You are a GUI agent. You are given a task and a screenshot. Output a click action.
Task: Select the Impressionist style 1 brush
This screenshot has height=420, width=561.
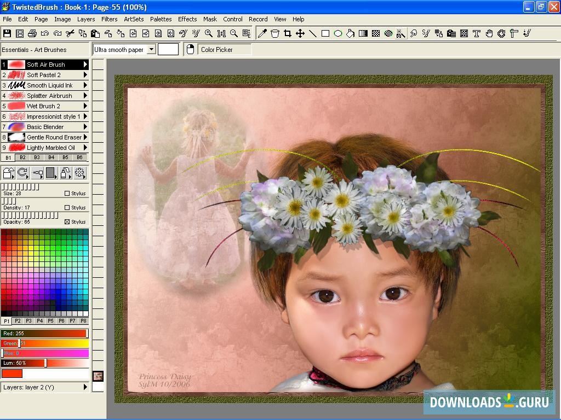tap(45, 116)
